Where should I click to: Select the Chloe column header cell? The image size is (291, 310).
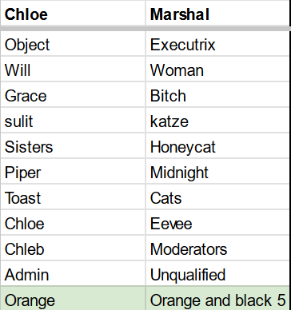pos(73,14)
